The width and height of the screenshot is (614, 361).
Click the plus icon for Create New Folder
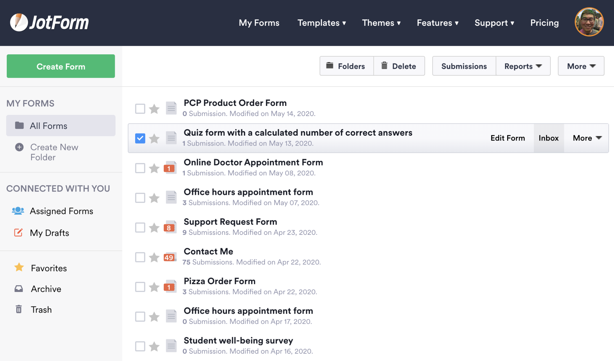[19, 147]
